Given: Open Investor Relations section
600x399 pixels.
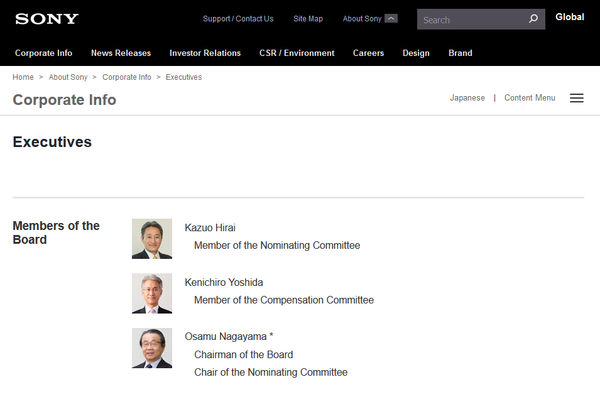Looking at the screenshot, I should pyautogui.click(x=205, y=53).
